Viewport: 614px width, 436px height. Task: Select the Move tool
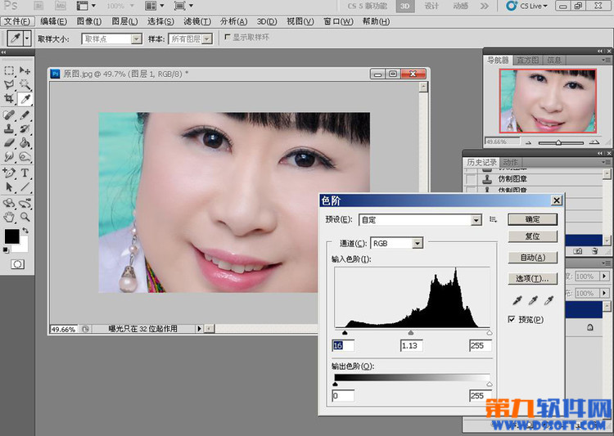[x=25, y=71]
